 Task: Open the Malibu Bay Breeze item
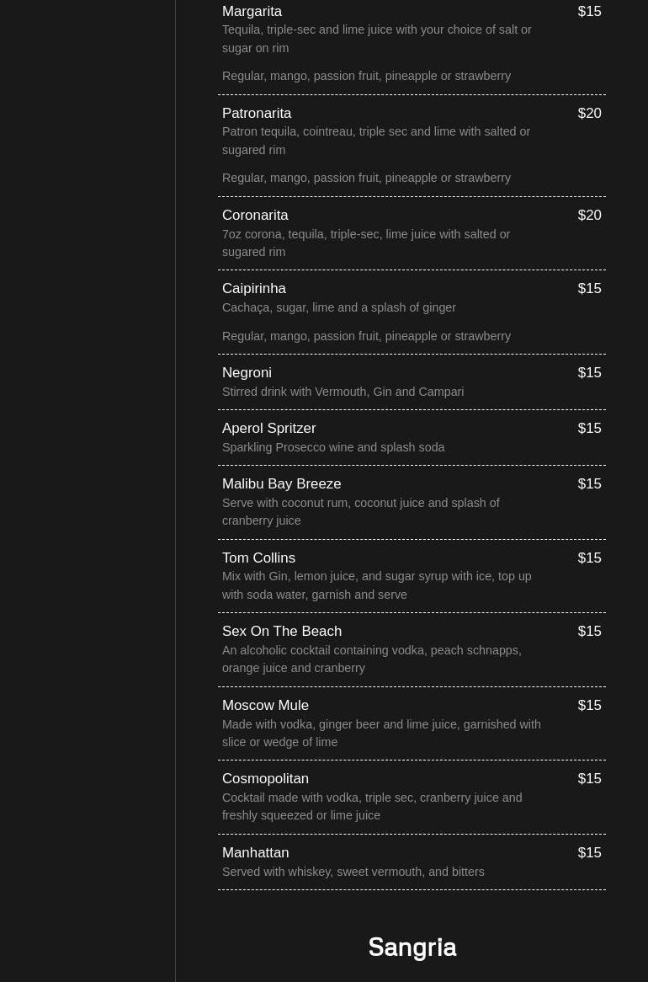point(281,484)
